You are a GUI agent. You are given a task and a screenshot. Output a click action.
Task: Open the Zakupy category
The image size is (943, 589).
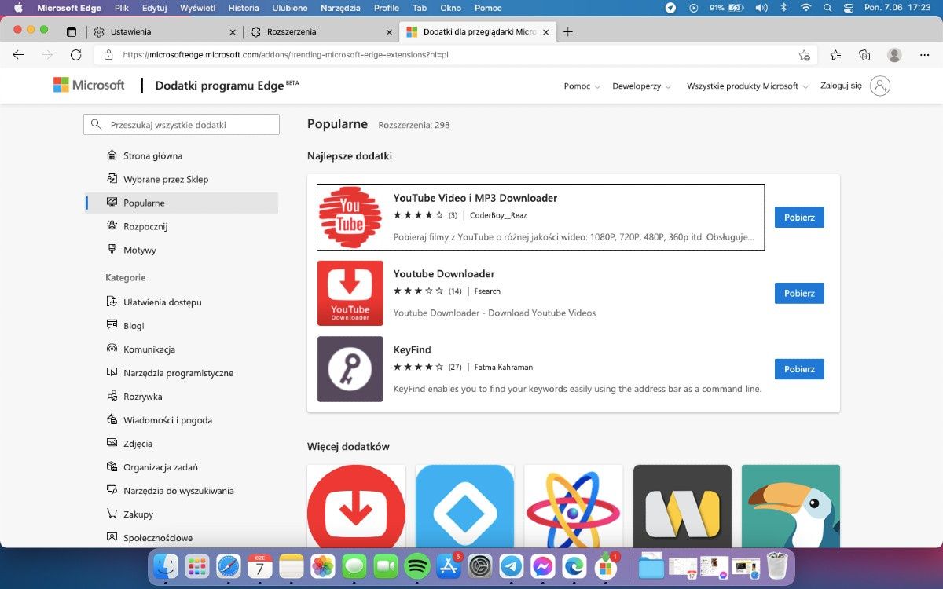(138, 514)
